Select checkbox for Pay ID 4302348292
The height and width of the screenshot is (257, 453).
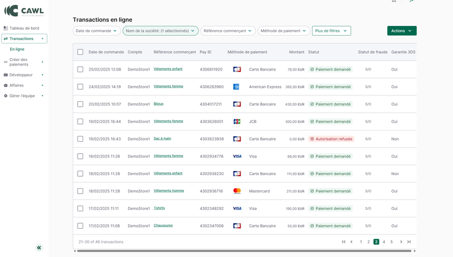pyautogui.click(x=80, y=208)
